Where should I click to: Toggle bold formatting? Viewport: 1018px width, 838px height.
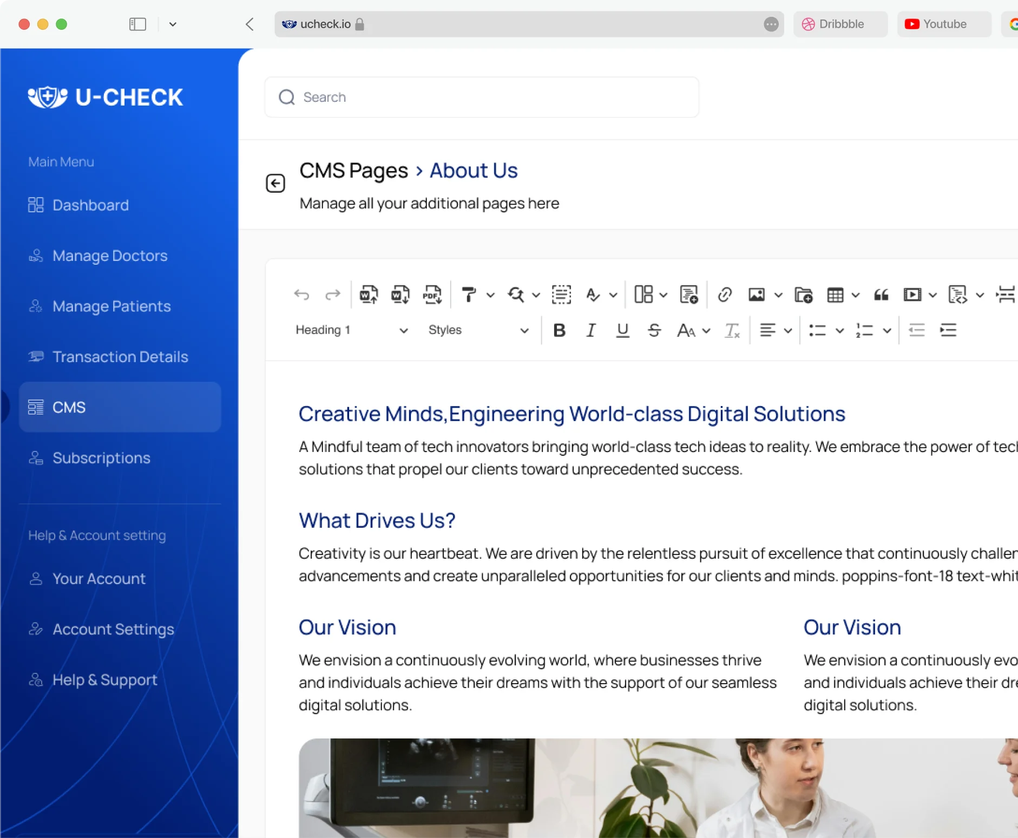(560, 330)
